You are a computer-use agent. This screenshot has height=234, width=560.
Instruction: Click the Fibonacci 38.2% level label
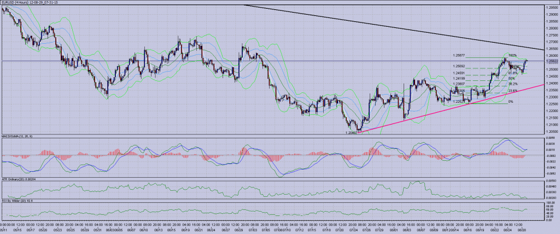[x=512, y=84]
